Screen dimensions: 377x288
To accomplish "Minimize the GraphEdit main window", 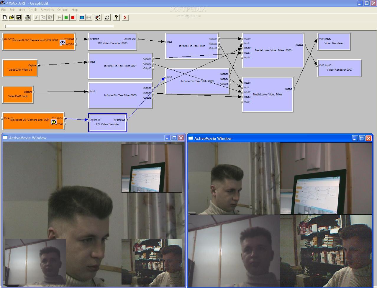I will coord(360,3).
